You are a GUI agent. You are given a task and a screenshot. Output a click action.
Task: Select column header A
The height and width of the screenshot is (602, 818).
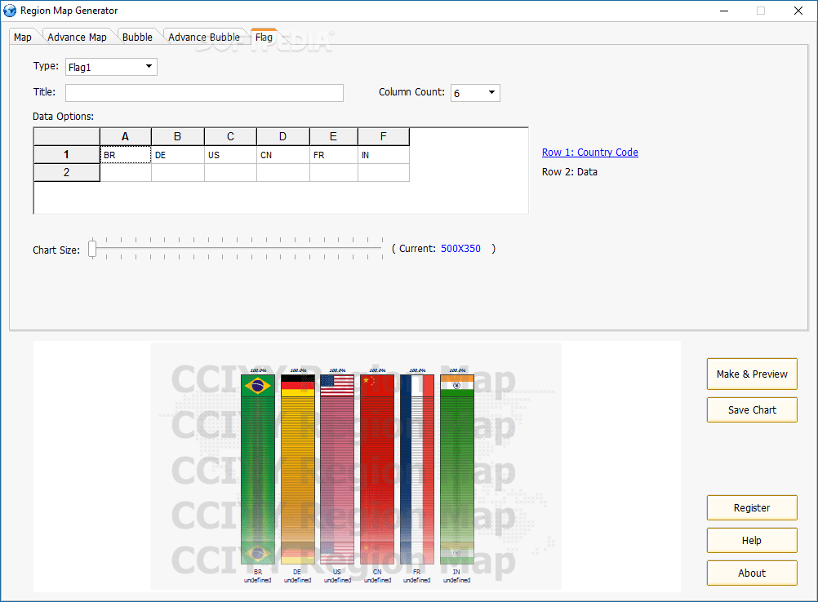click(126, 136)
